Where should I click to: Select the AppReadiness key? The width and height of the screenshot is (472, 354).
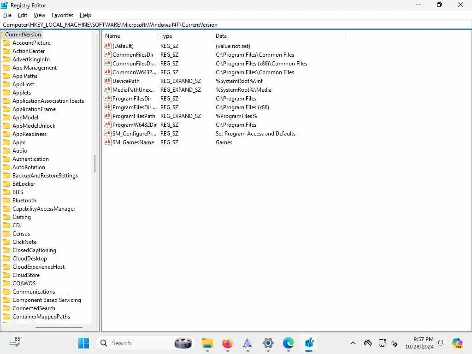[x=29, y=134]
